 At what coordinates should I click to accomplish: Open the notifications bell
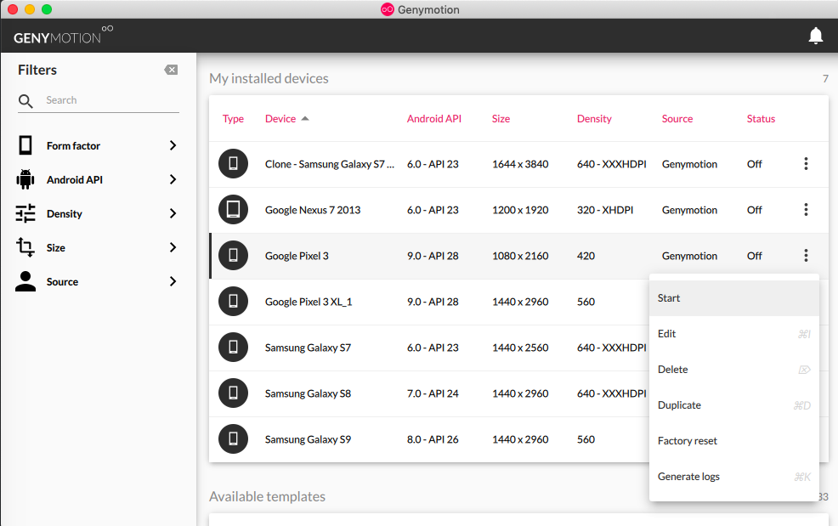pyautogui.click(x=816, y=36)
